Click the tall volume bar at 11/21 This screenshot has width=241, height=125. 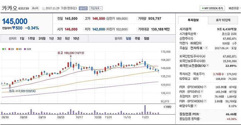[x=145, y=110]
